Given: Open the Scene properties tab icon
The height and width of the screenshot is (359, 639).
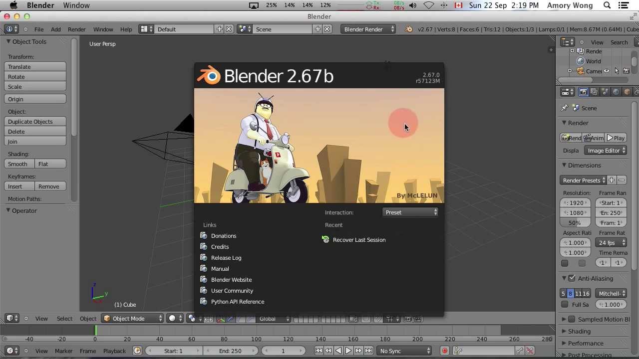Looking at the screenshot, I should (x=605, y=92).
